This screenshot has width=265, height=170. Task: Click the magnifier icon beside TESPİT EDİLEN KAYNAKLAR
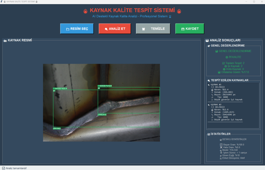[x=209, y=81]
